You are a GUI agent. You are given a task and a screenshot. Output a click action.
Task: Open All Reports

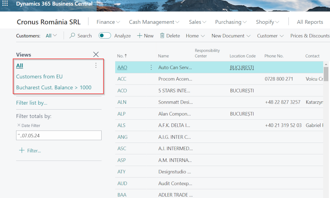310,22
